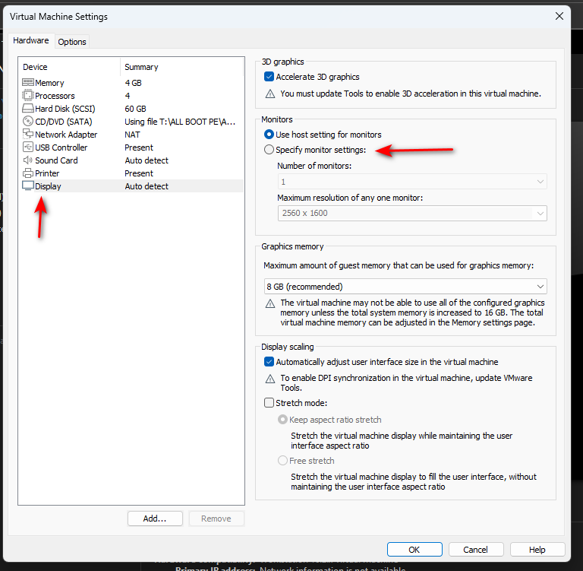Image resolution: width=583 pixels, height=571 pixels.
Task: Select the Display device label
Action: coord(48,186)
